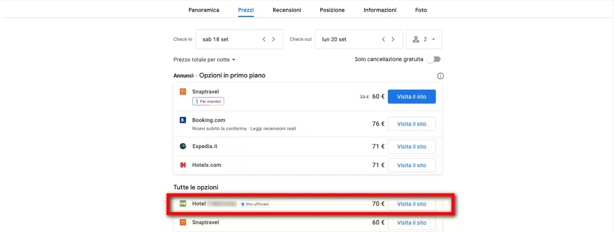
Task: Enable Solo cancellazione gratuita toggle
Action: pyautogui.click(x=434, y=60)
